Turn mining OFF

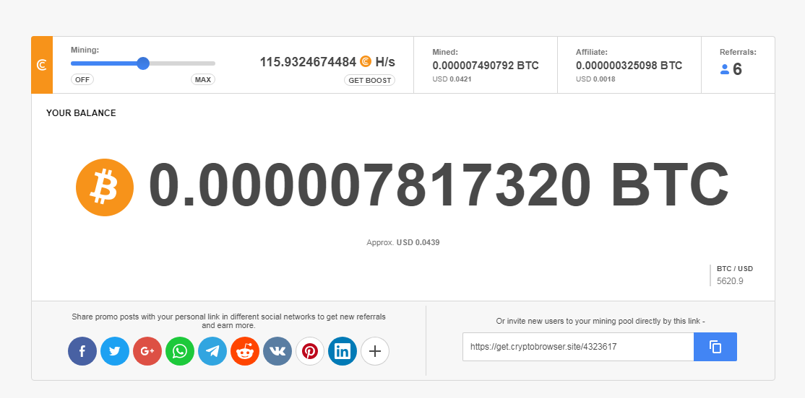(x=82, y=80)
